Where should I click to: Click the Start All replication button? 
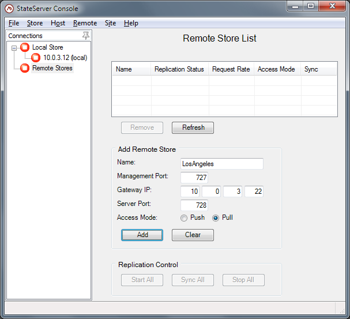(x=142, y=280)
